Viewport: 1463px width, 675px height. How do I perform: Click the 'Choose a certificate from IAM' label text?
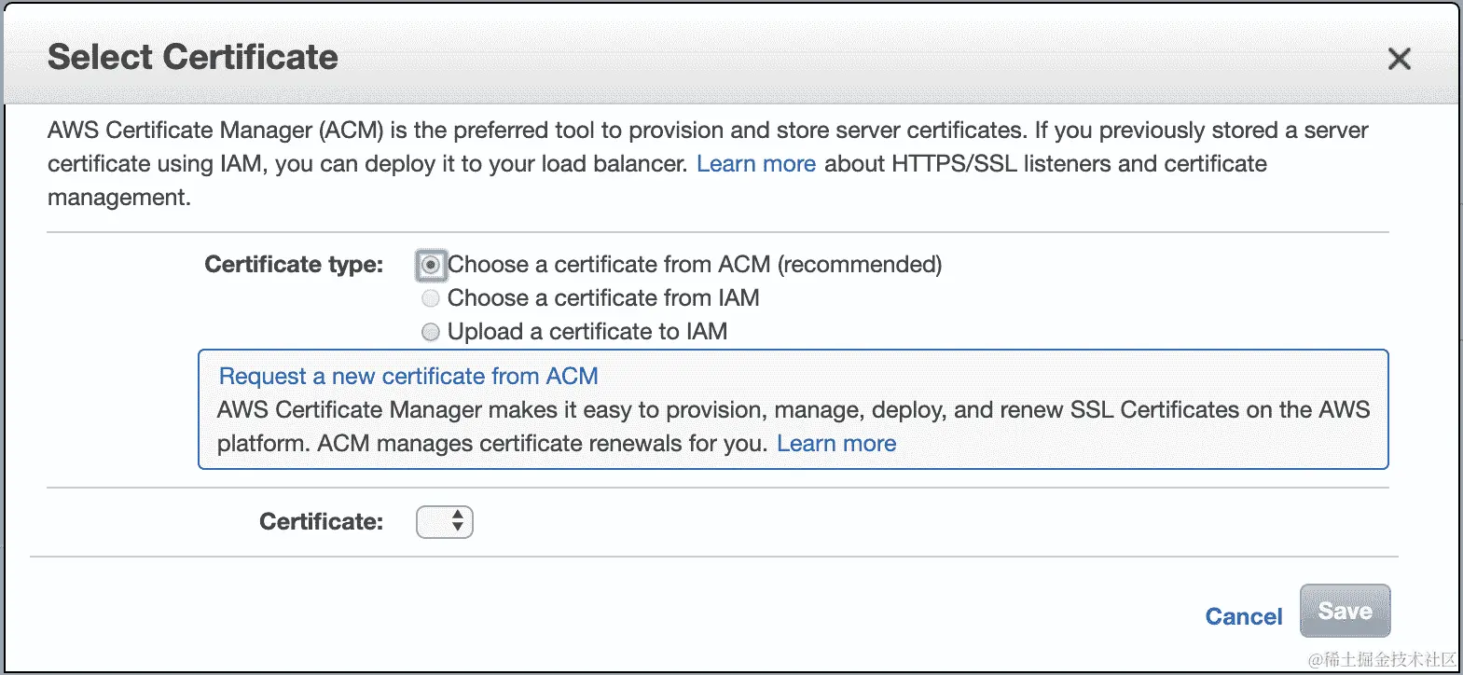coord(602,298)
